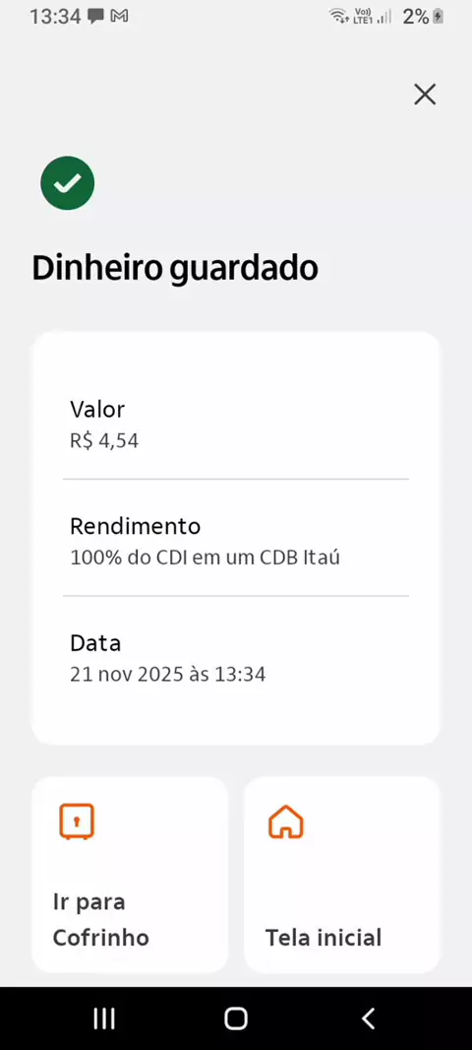The image size is (472, 1050).
Task: Tap the orange safe Cofrinho icon
Action: click(x=77, y=821)
